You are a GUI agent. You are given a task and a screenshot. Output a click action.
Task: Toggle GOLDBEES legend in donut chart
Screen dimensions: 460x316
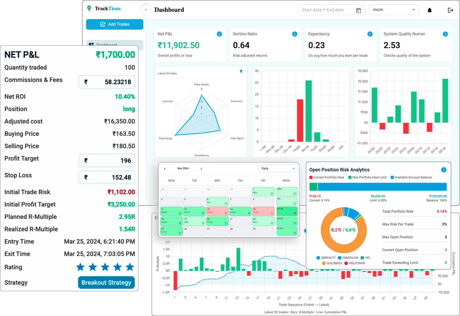[x=332, y=263]
